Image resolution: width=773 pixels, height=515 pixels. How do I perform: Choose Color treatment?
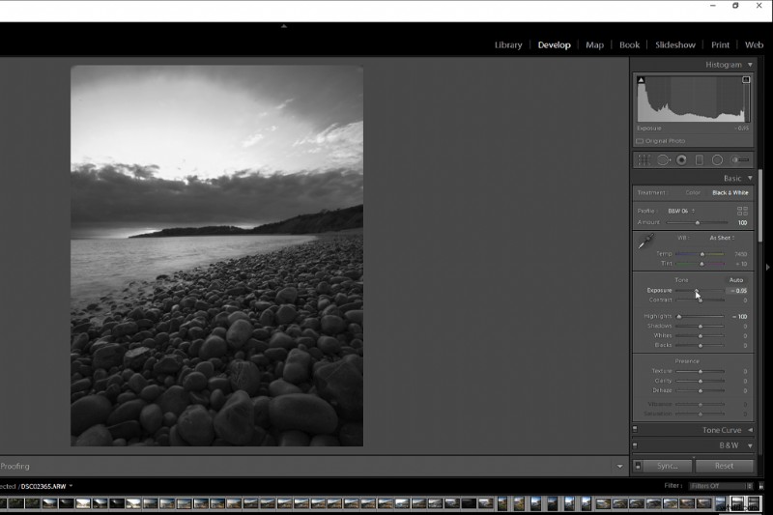[x=693, y=192]
